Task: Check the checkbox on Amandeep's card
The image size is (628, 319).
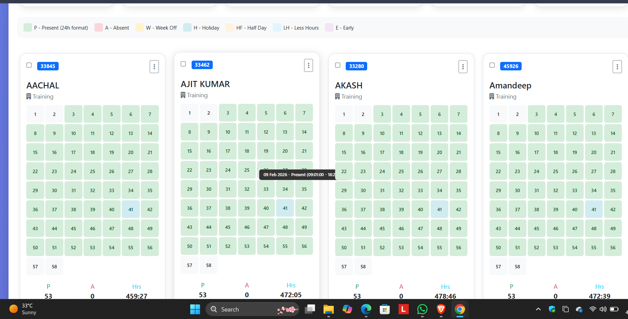Action: coord(492,65)
